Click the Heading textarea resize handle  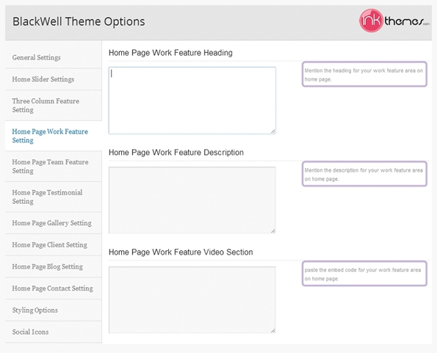(273, 131)
